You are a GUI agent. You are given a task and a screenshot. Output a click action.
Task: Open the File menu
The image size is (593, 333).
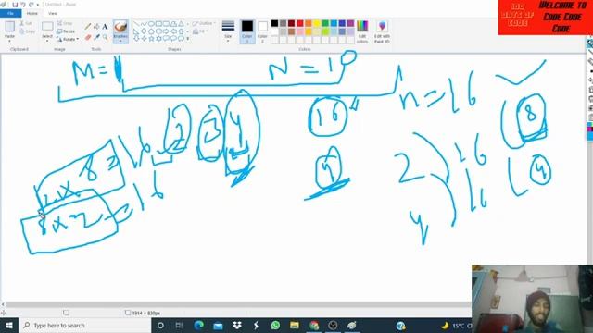[10, 13]
